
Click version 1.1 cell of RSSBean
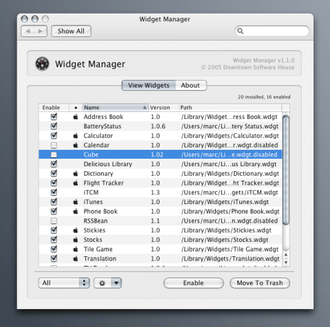pos(155,221)
